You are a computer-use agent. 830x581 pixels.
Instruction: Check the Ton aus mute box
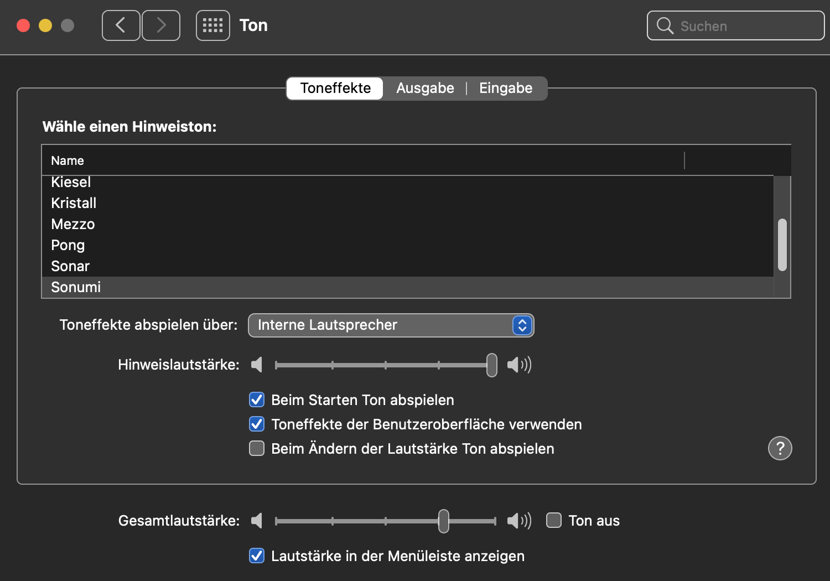click(554, 520)
